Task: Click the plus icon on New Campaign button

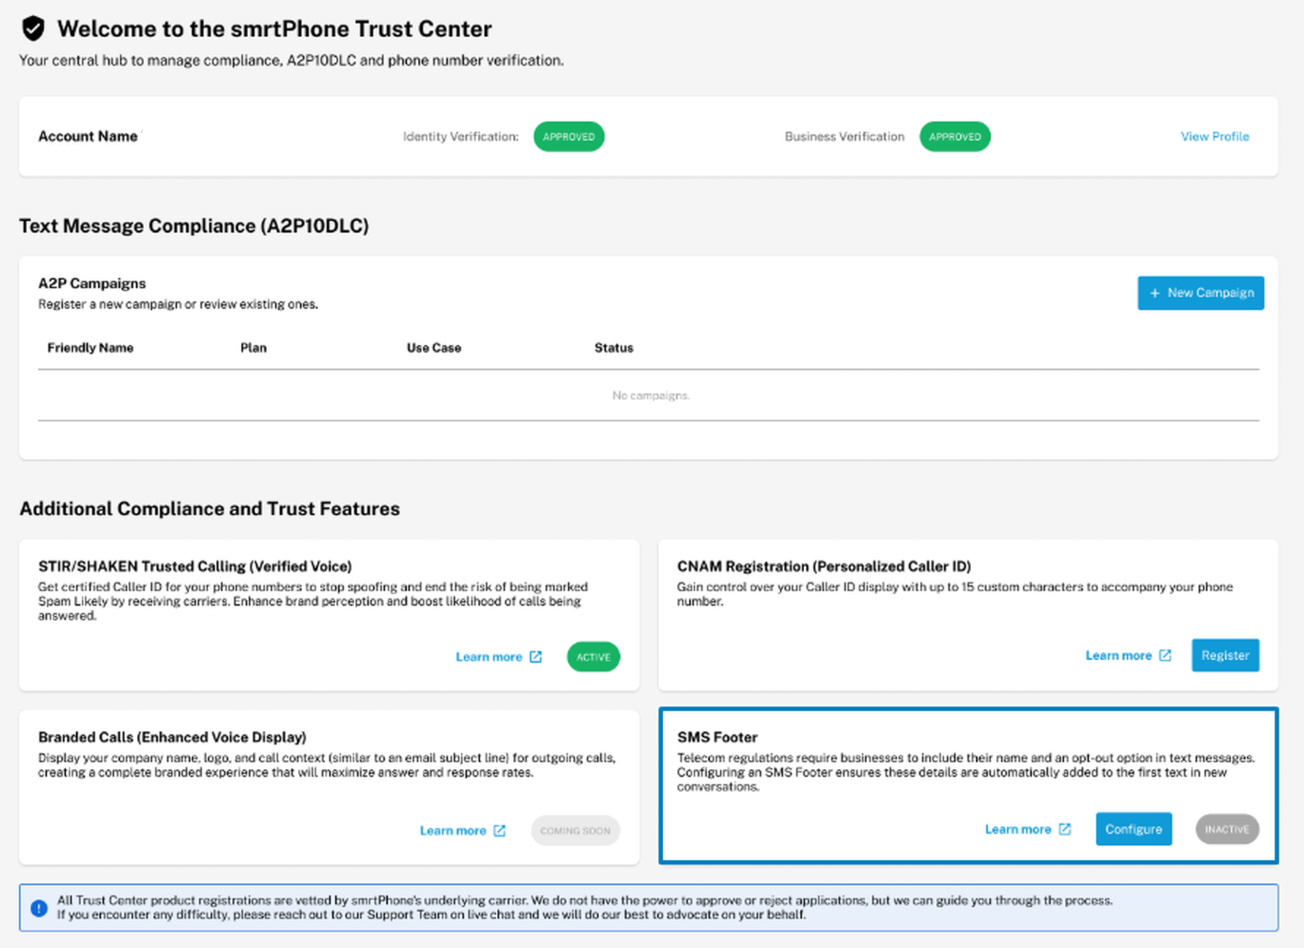Action: click(1155, 293)
